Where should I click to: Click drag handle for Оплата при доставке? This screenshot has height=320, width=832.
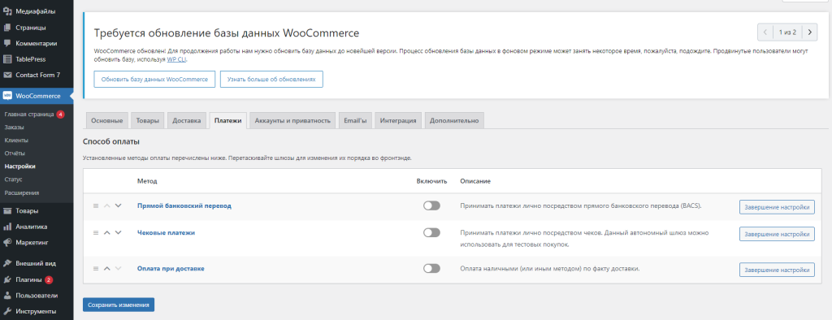pyautogui.click(x=96, y=269)
